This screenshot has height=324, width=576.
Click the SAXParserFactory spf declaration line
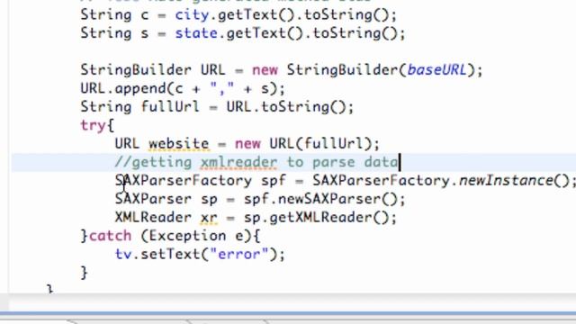346,180
